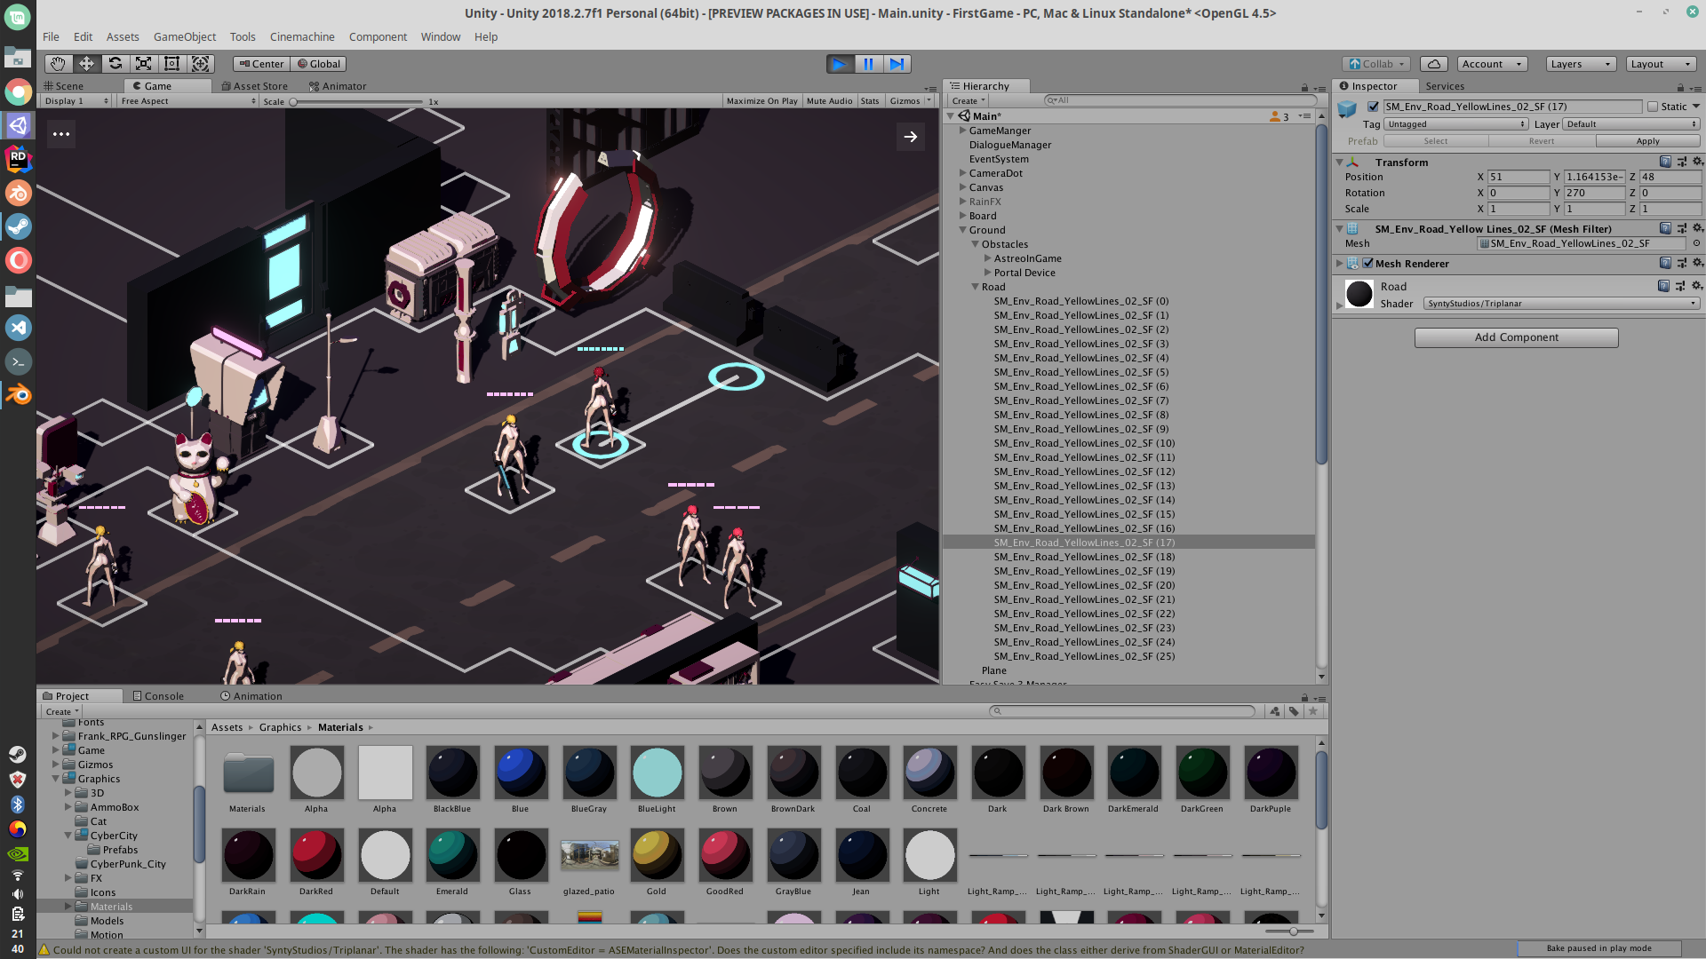Open Transform help reference icon

(x=1665, y=162)
